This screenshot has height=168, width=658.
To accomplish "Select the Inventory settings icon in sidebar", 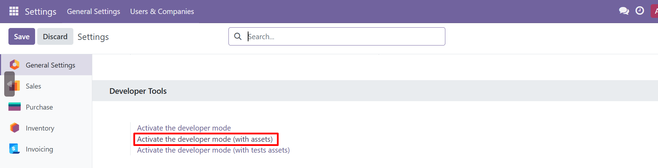I will 14,128.
